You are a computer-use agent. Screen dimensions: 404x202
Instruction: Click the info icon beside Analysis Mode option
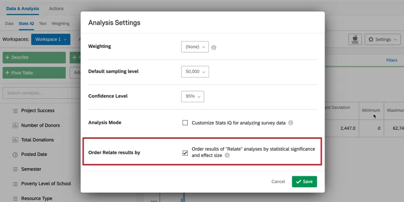pos(291,123)
